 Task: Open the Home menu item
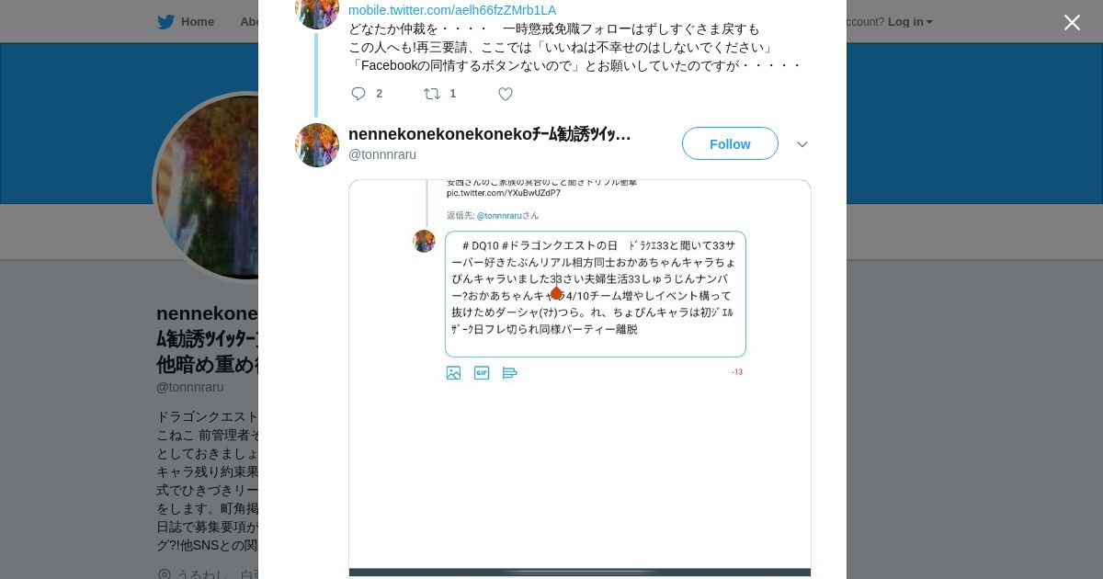197,22
